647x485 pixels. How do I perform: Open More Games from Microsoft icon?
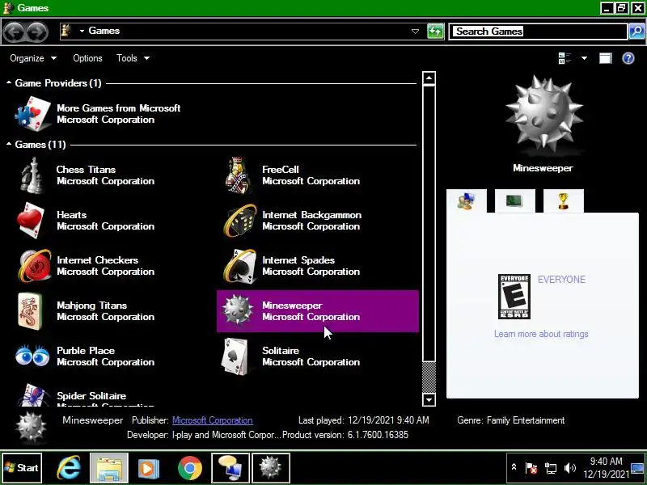pyautogui.click(x=32, y=114)
